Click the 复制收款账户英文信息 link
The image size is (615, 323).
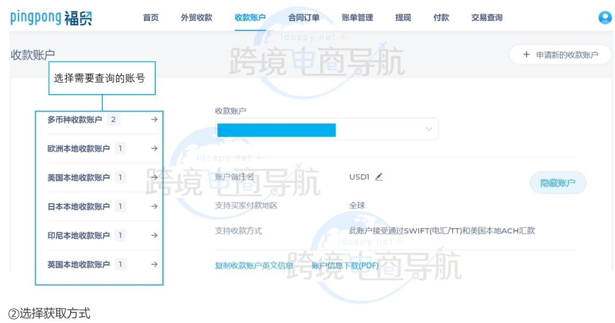point(253,265)
